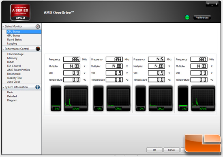Click the CPU0 0% usage meter
The image size is (223, 157).
click(x=56, y=98)
